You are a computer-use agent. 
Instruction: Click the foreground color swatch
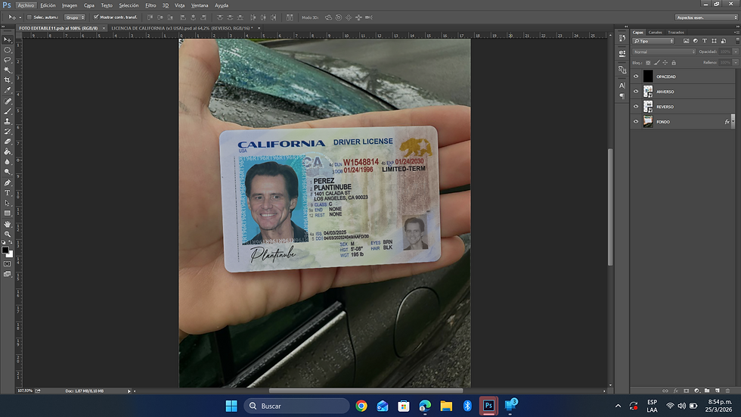click(5, 250)
